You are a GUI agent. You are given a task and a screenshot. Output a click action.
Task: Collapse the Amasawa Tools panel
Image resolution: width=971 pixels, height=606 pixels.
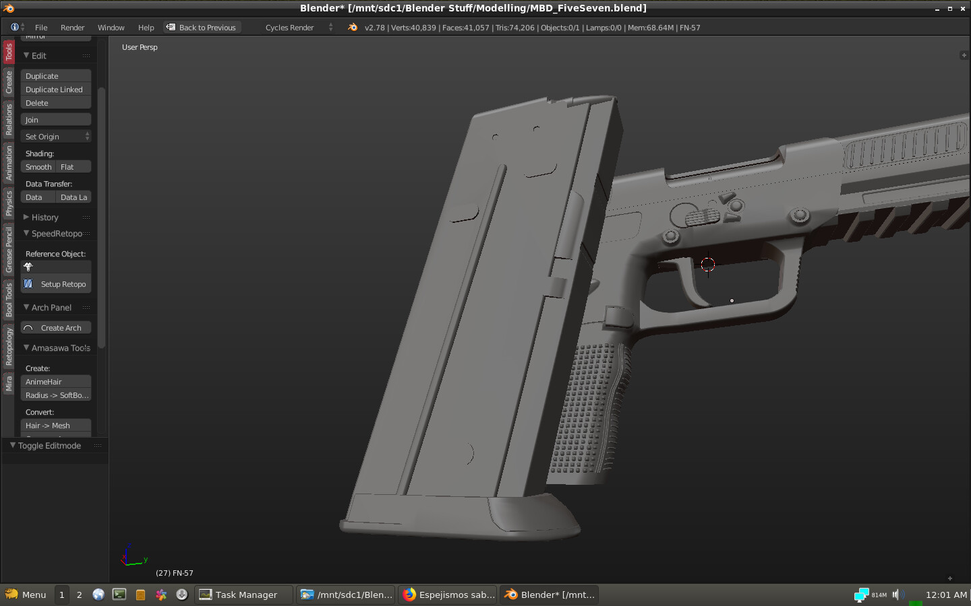click(x=26, y=348)
